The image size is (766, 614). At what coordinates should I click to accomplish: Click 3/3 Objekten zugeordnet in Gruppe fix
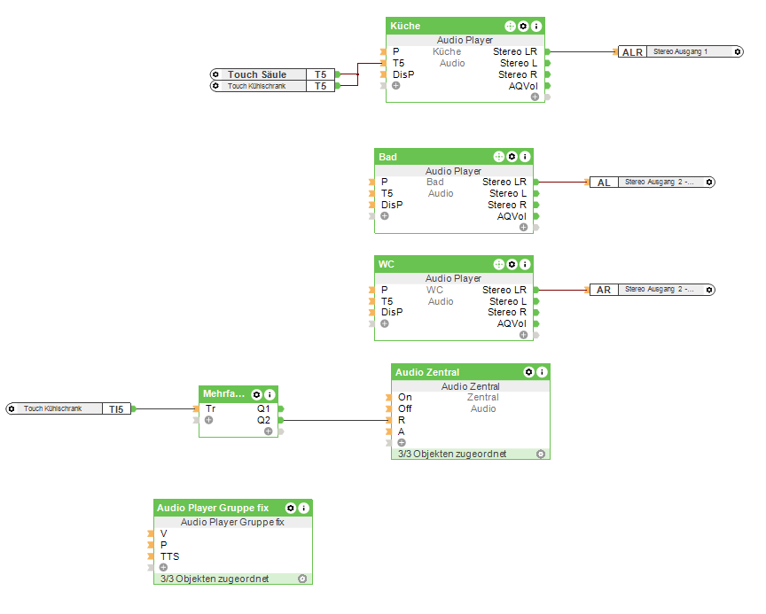215,579
